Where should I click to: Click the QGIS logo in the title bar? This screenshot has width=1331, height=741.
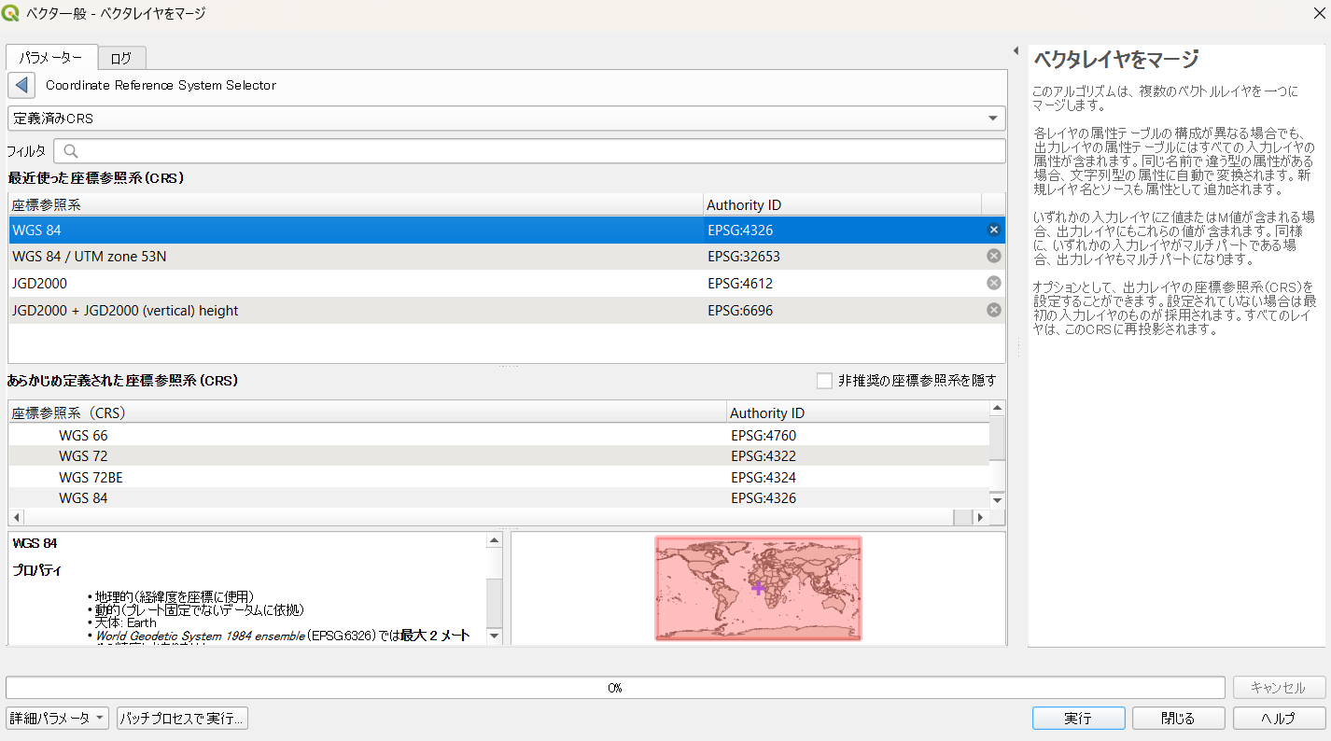[x=12, y=13]
